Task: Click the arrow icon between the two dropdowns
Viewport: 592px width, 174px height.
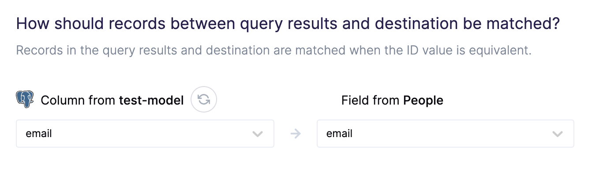Action: [296, 134]
